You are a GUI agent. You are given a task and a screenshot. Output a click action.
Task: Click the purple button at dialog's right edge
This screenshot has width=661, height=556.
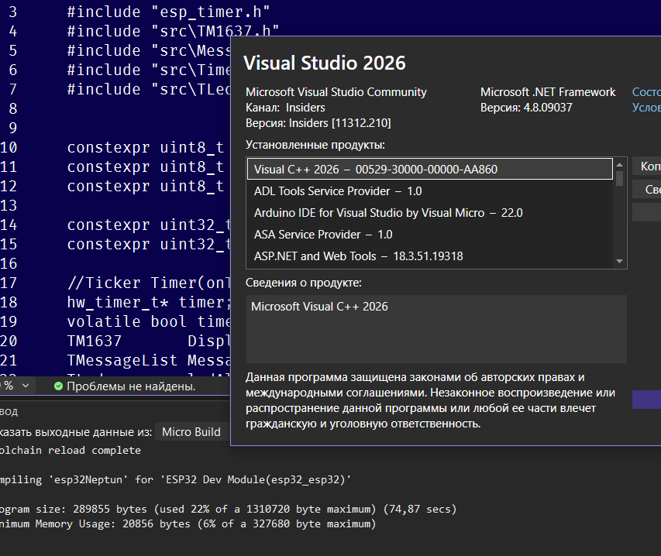tap(647, 399)
